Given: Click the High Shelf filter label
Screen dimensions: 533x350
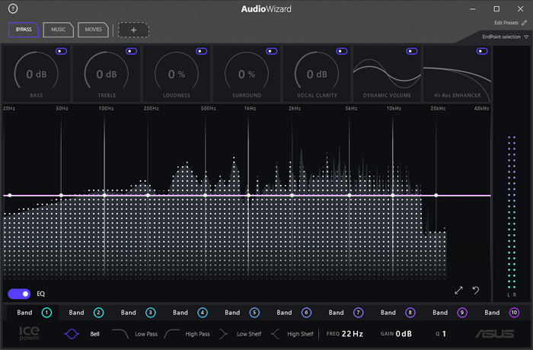Looking at the screenshot, I should 300,334.
